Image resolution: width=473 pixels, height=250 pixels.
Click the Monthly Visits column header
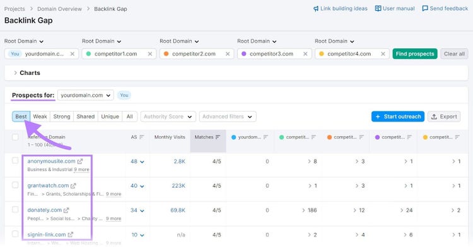pyautogui.click(x=170, y=137)
